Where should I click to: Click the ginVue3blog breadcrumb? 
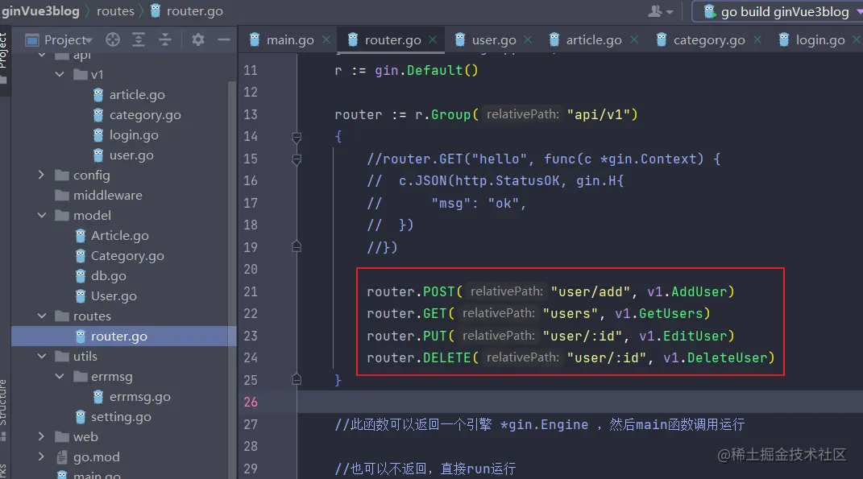click(40, 11)
